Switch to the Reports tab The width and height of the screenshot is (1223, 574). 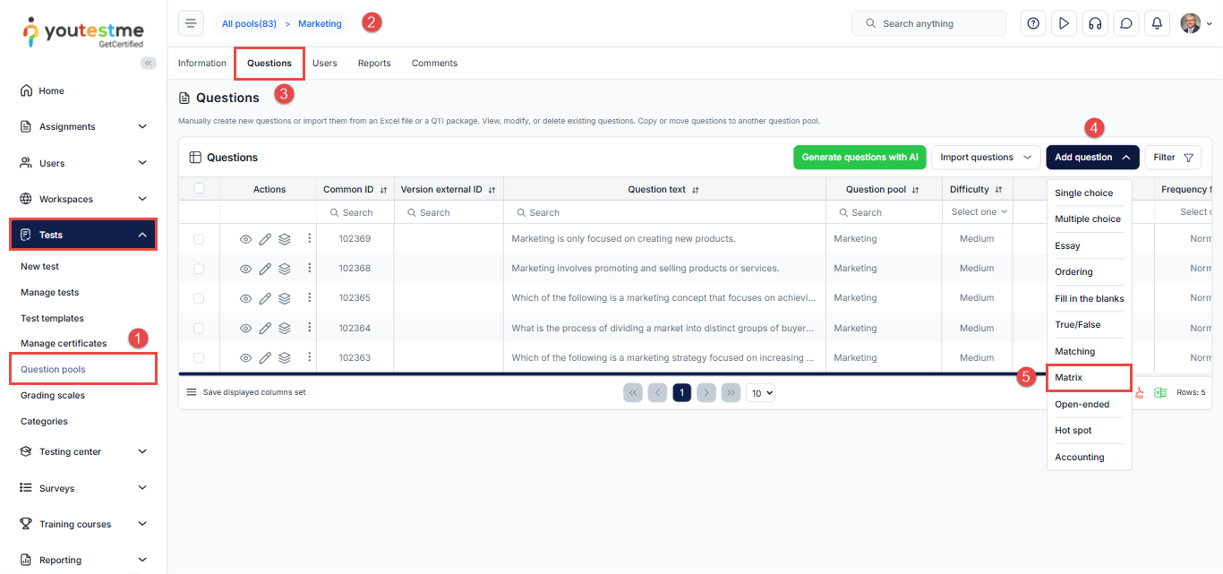374,64
